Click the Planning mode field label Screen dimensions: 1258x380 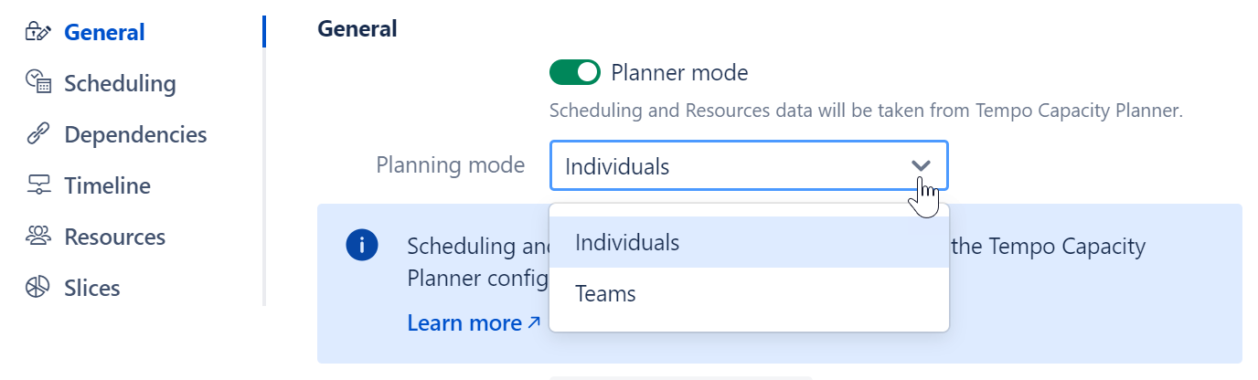(x=451, y=165)
